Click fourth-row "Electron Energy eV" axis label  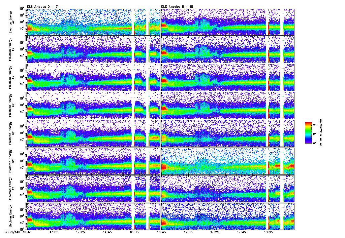coord(11,105)
